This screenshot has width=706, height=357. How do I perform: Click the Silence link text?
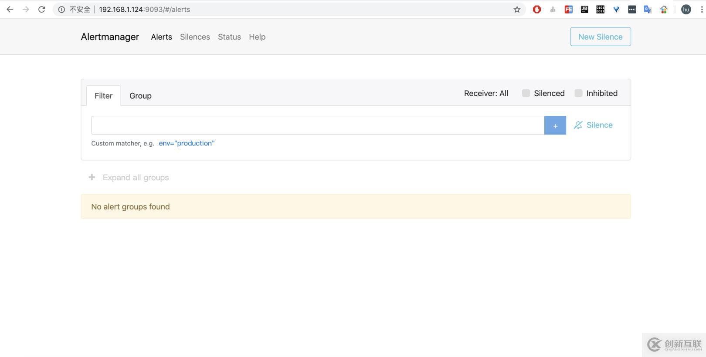tap(599, 125)
